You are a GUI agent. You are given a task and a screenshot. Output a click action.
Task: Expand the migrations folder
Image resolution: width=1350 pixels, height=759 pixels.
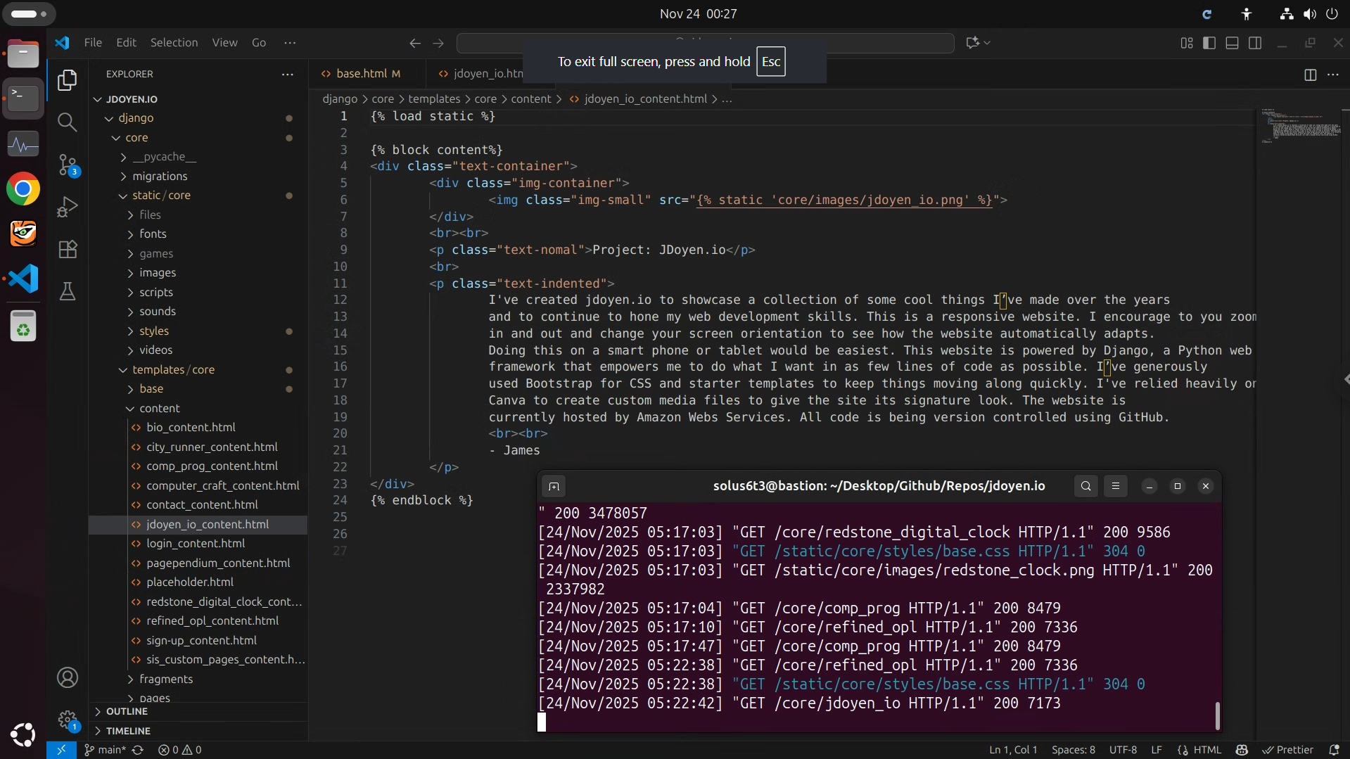coord(160,176)
